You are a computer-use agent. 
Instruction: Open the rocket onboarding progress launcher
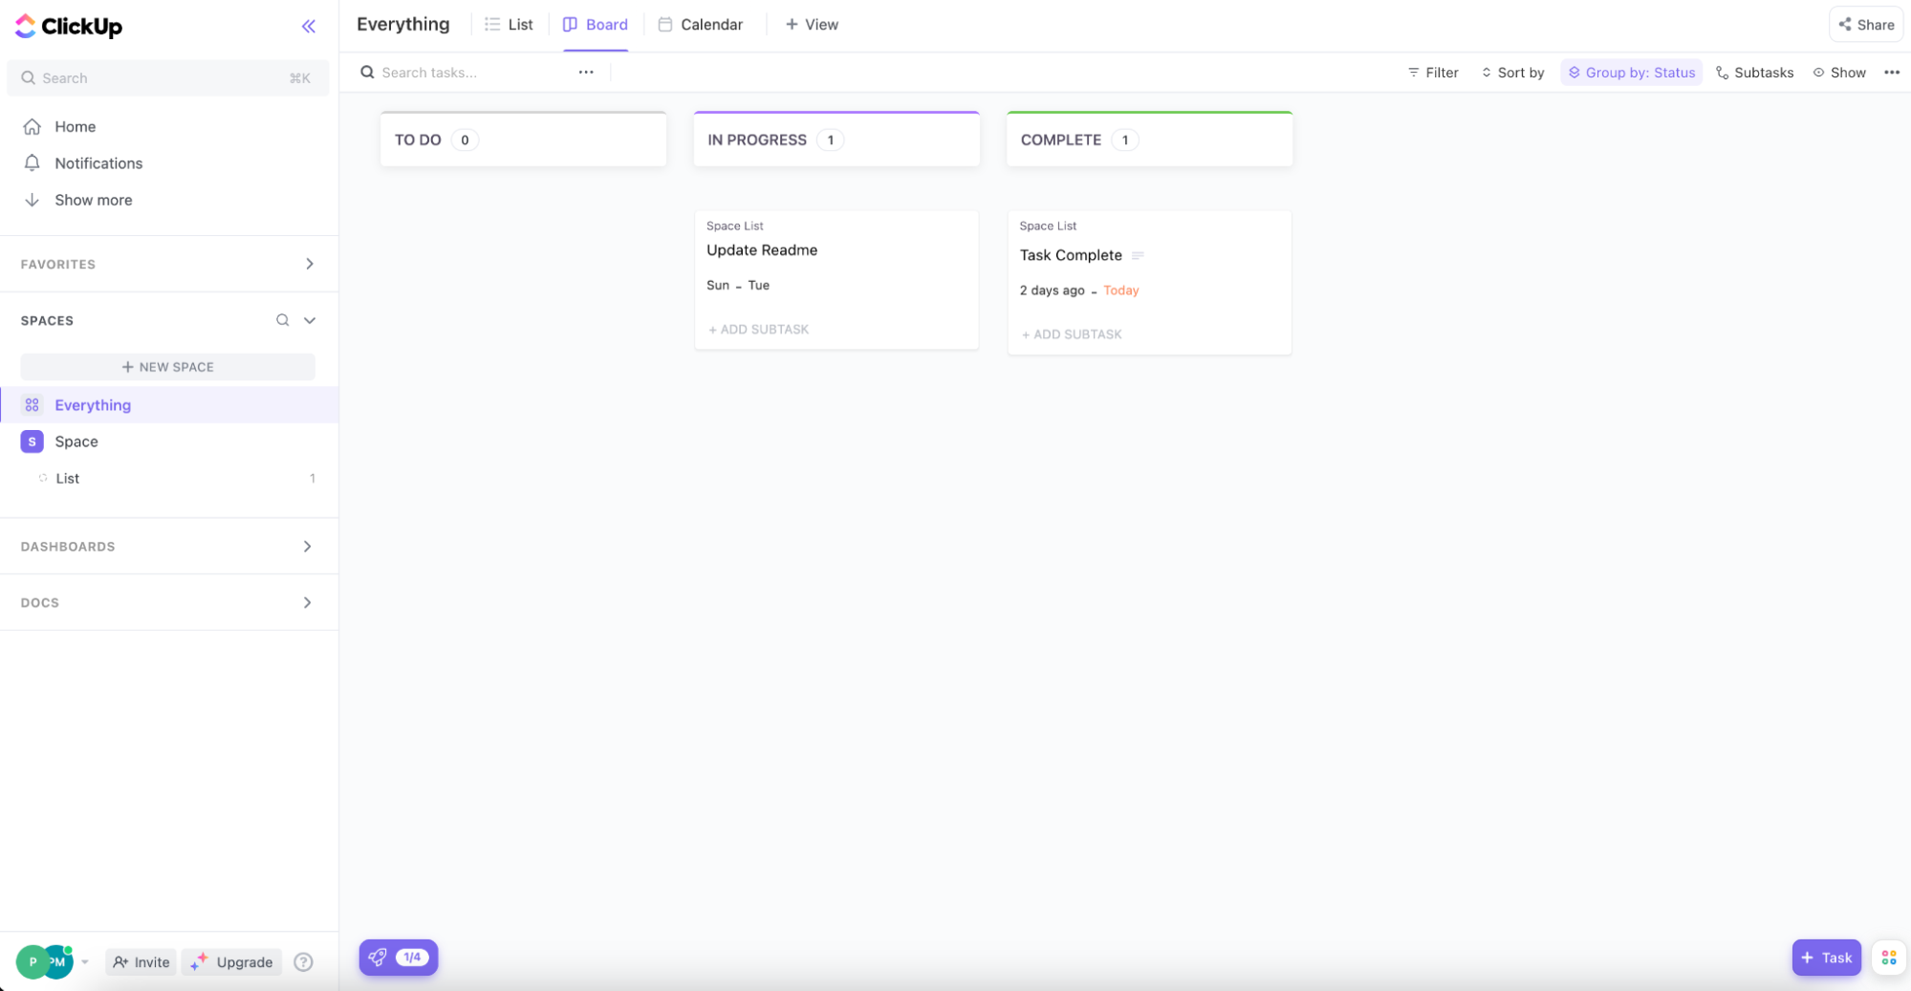tap(377, 957)
